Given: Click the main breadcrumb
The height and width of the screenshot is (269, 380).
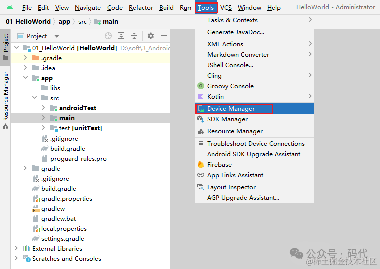Looking at the screenshot, I should pyautogui.click(x=106, y=22).
